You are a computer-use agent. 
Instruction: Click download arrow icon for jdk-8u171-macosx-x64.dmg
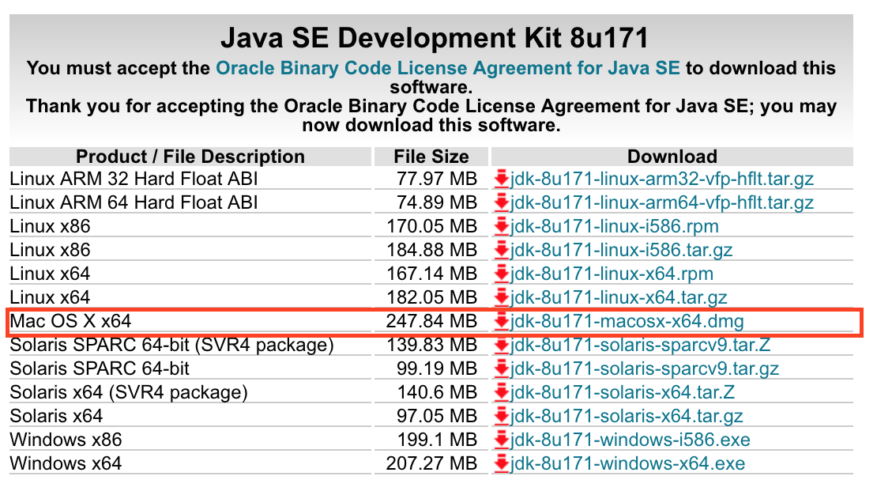[501, 322]
